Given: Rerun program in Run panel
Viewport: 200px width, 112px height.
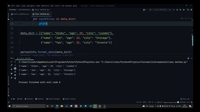Looking at the screenshot, I should 12,62.
